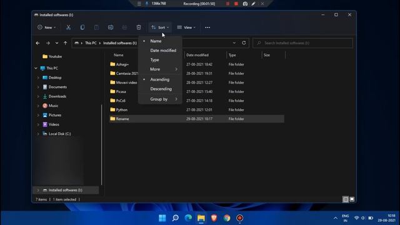400x225 pixels.
Task: Select the Rename folder row
Action: [x=197, y=119]
